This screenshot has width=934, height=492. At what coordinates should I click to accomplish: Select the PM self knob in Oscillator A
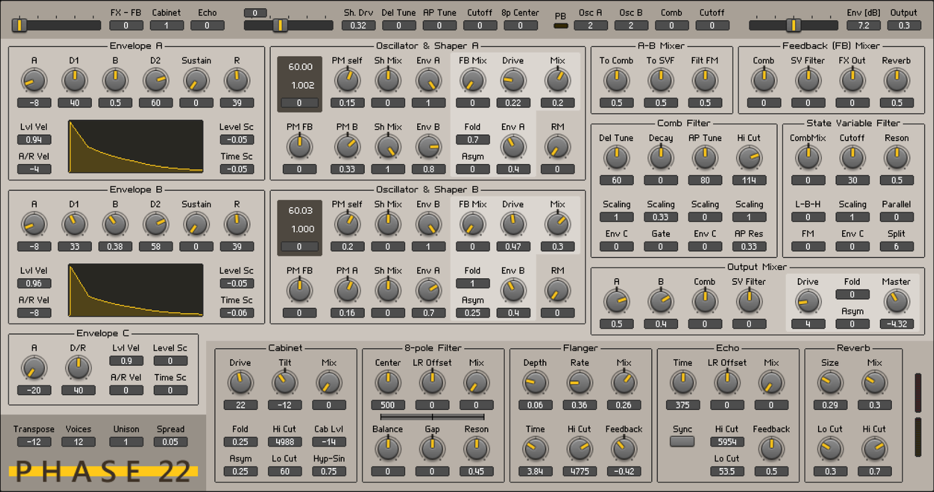[x=347, y=81]
